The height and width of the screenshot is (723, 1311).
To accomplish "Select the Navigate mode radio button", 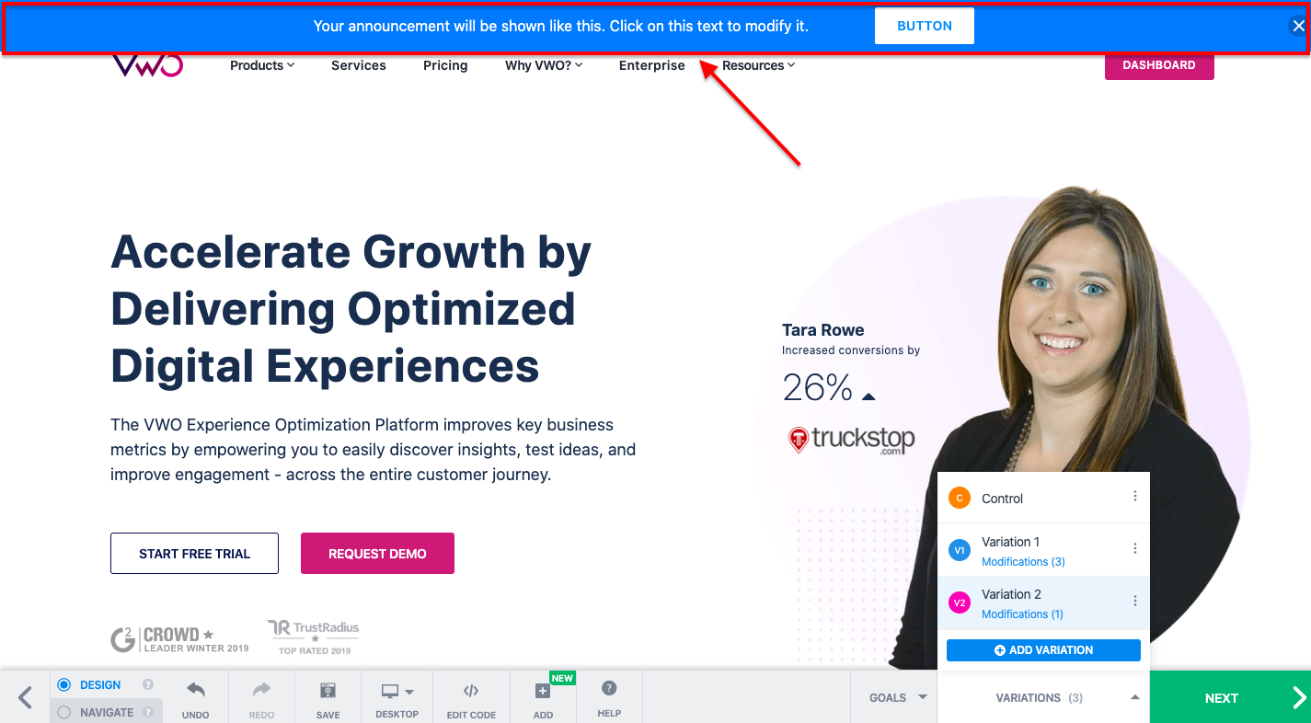I will [x=64, y=712].
